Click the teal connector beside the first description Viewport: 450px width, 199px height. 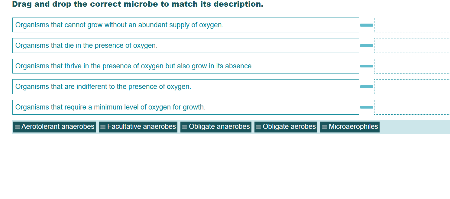click(x=366, y=25)
